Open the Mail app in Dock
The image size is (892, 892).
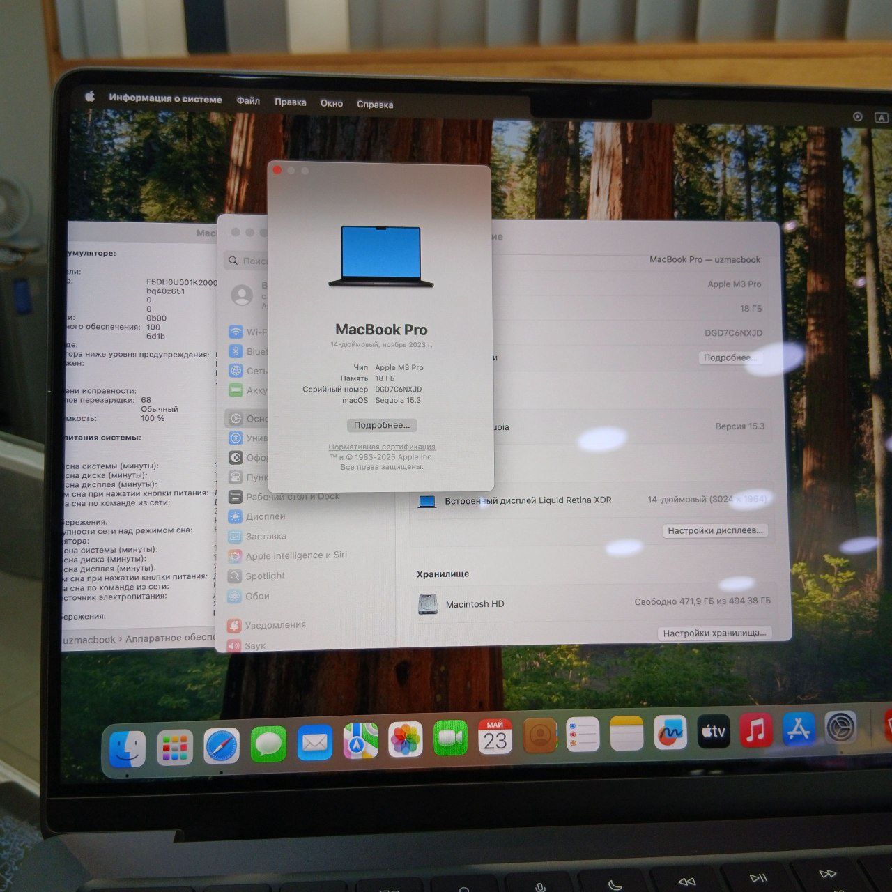click(x=315, y=743)
